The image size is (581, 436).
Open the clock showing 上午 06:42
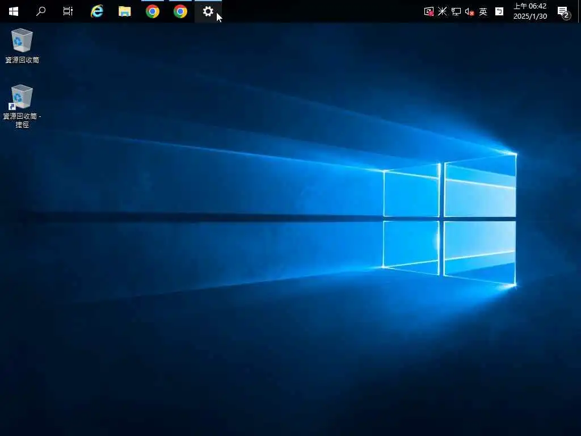[530, 11]
